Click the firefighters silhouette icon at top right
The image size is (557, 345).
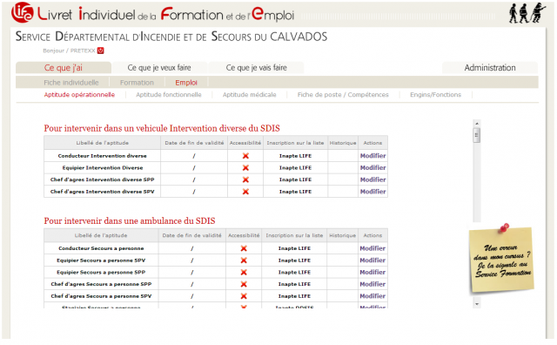click(527, 14)
